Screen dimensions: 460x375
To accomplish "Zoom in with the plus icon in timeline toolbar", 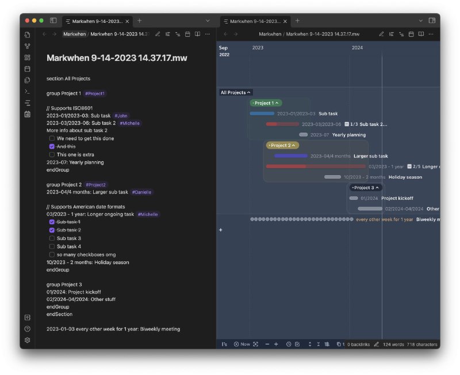I will [x=276, y=344].
